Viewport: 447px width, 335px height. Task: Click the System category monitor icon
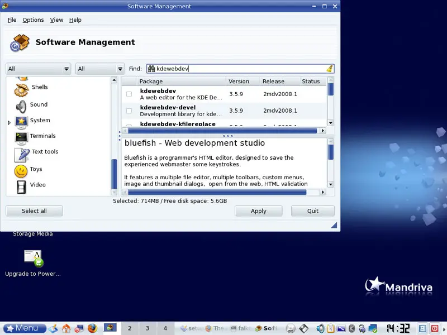pos(21,122)
